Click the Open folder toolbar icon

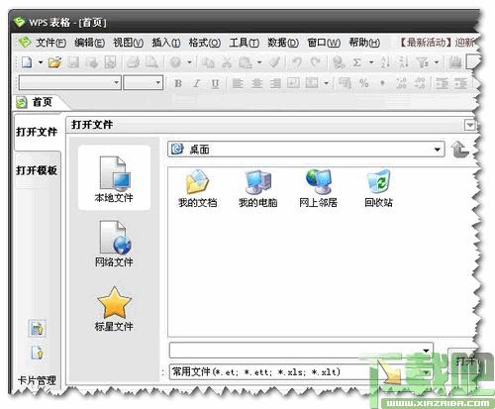coord(54,62)
